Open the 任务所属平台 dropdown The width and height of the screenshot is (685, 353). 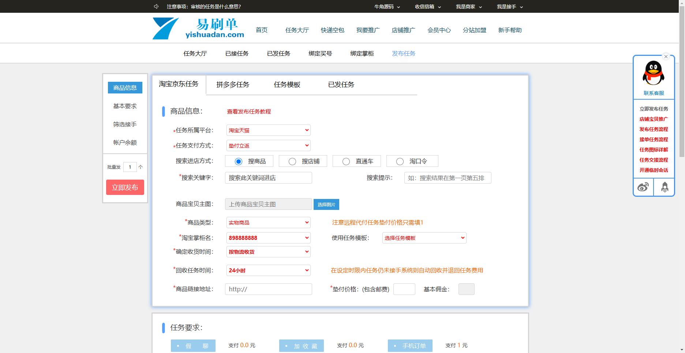tap(268, 130)
